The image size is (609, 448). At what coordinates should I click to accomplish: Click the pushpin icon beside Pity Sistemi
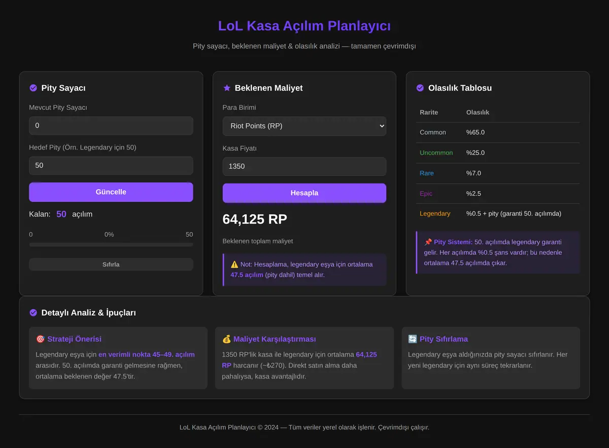(x=428, y=242)
